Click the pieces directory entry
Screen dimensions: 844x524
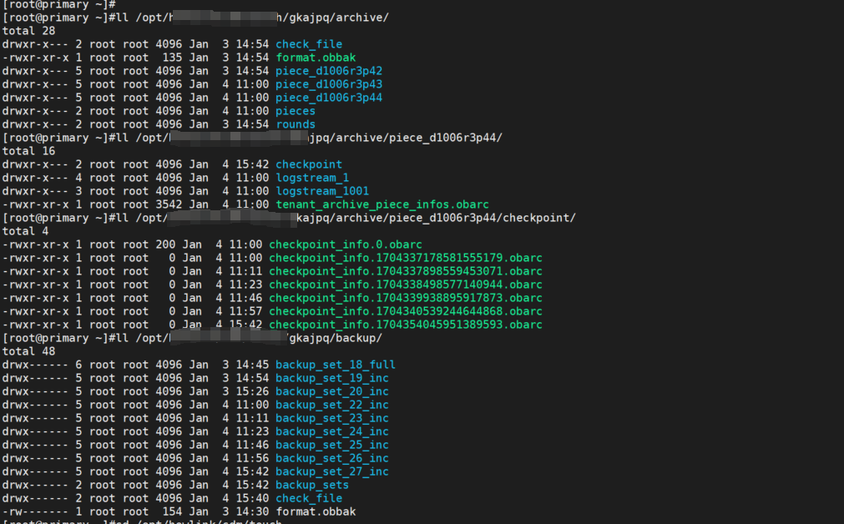point(296,111)
